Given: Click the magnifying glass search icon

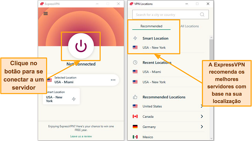Looking at the screenshot, I should [202, 15].
